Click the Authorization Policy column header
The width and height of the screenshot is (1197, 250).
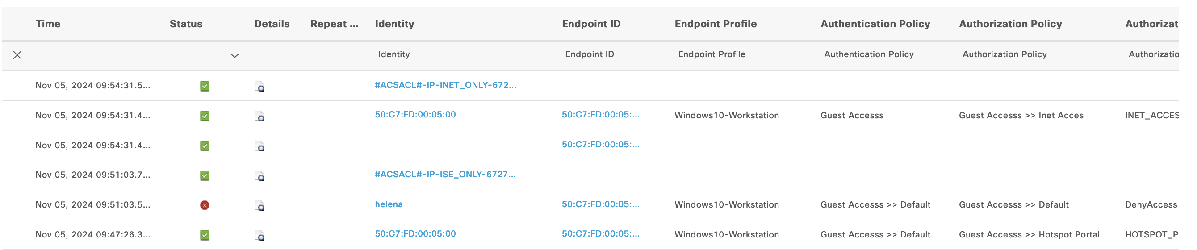tap(1010, 24)
